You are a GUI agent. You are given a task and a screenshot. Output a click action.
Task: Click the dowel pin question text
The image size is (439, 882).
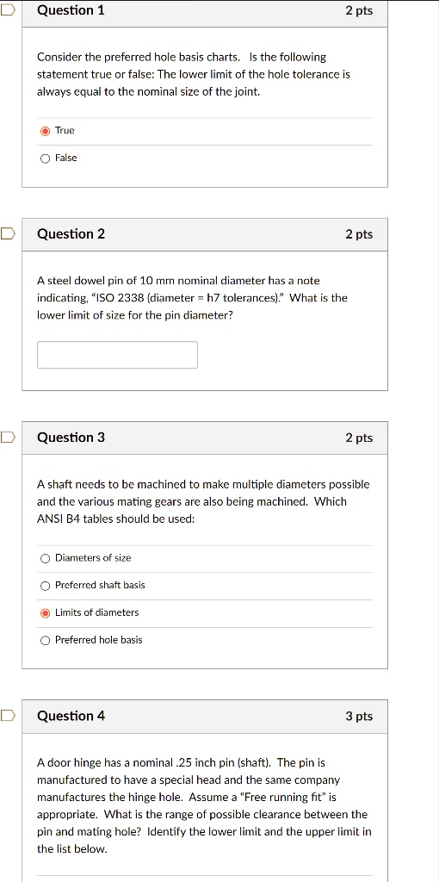click(x=192, y=298)
